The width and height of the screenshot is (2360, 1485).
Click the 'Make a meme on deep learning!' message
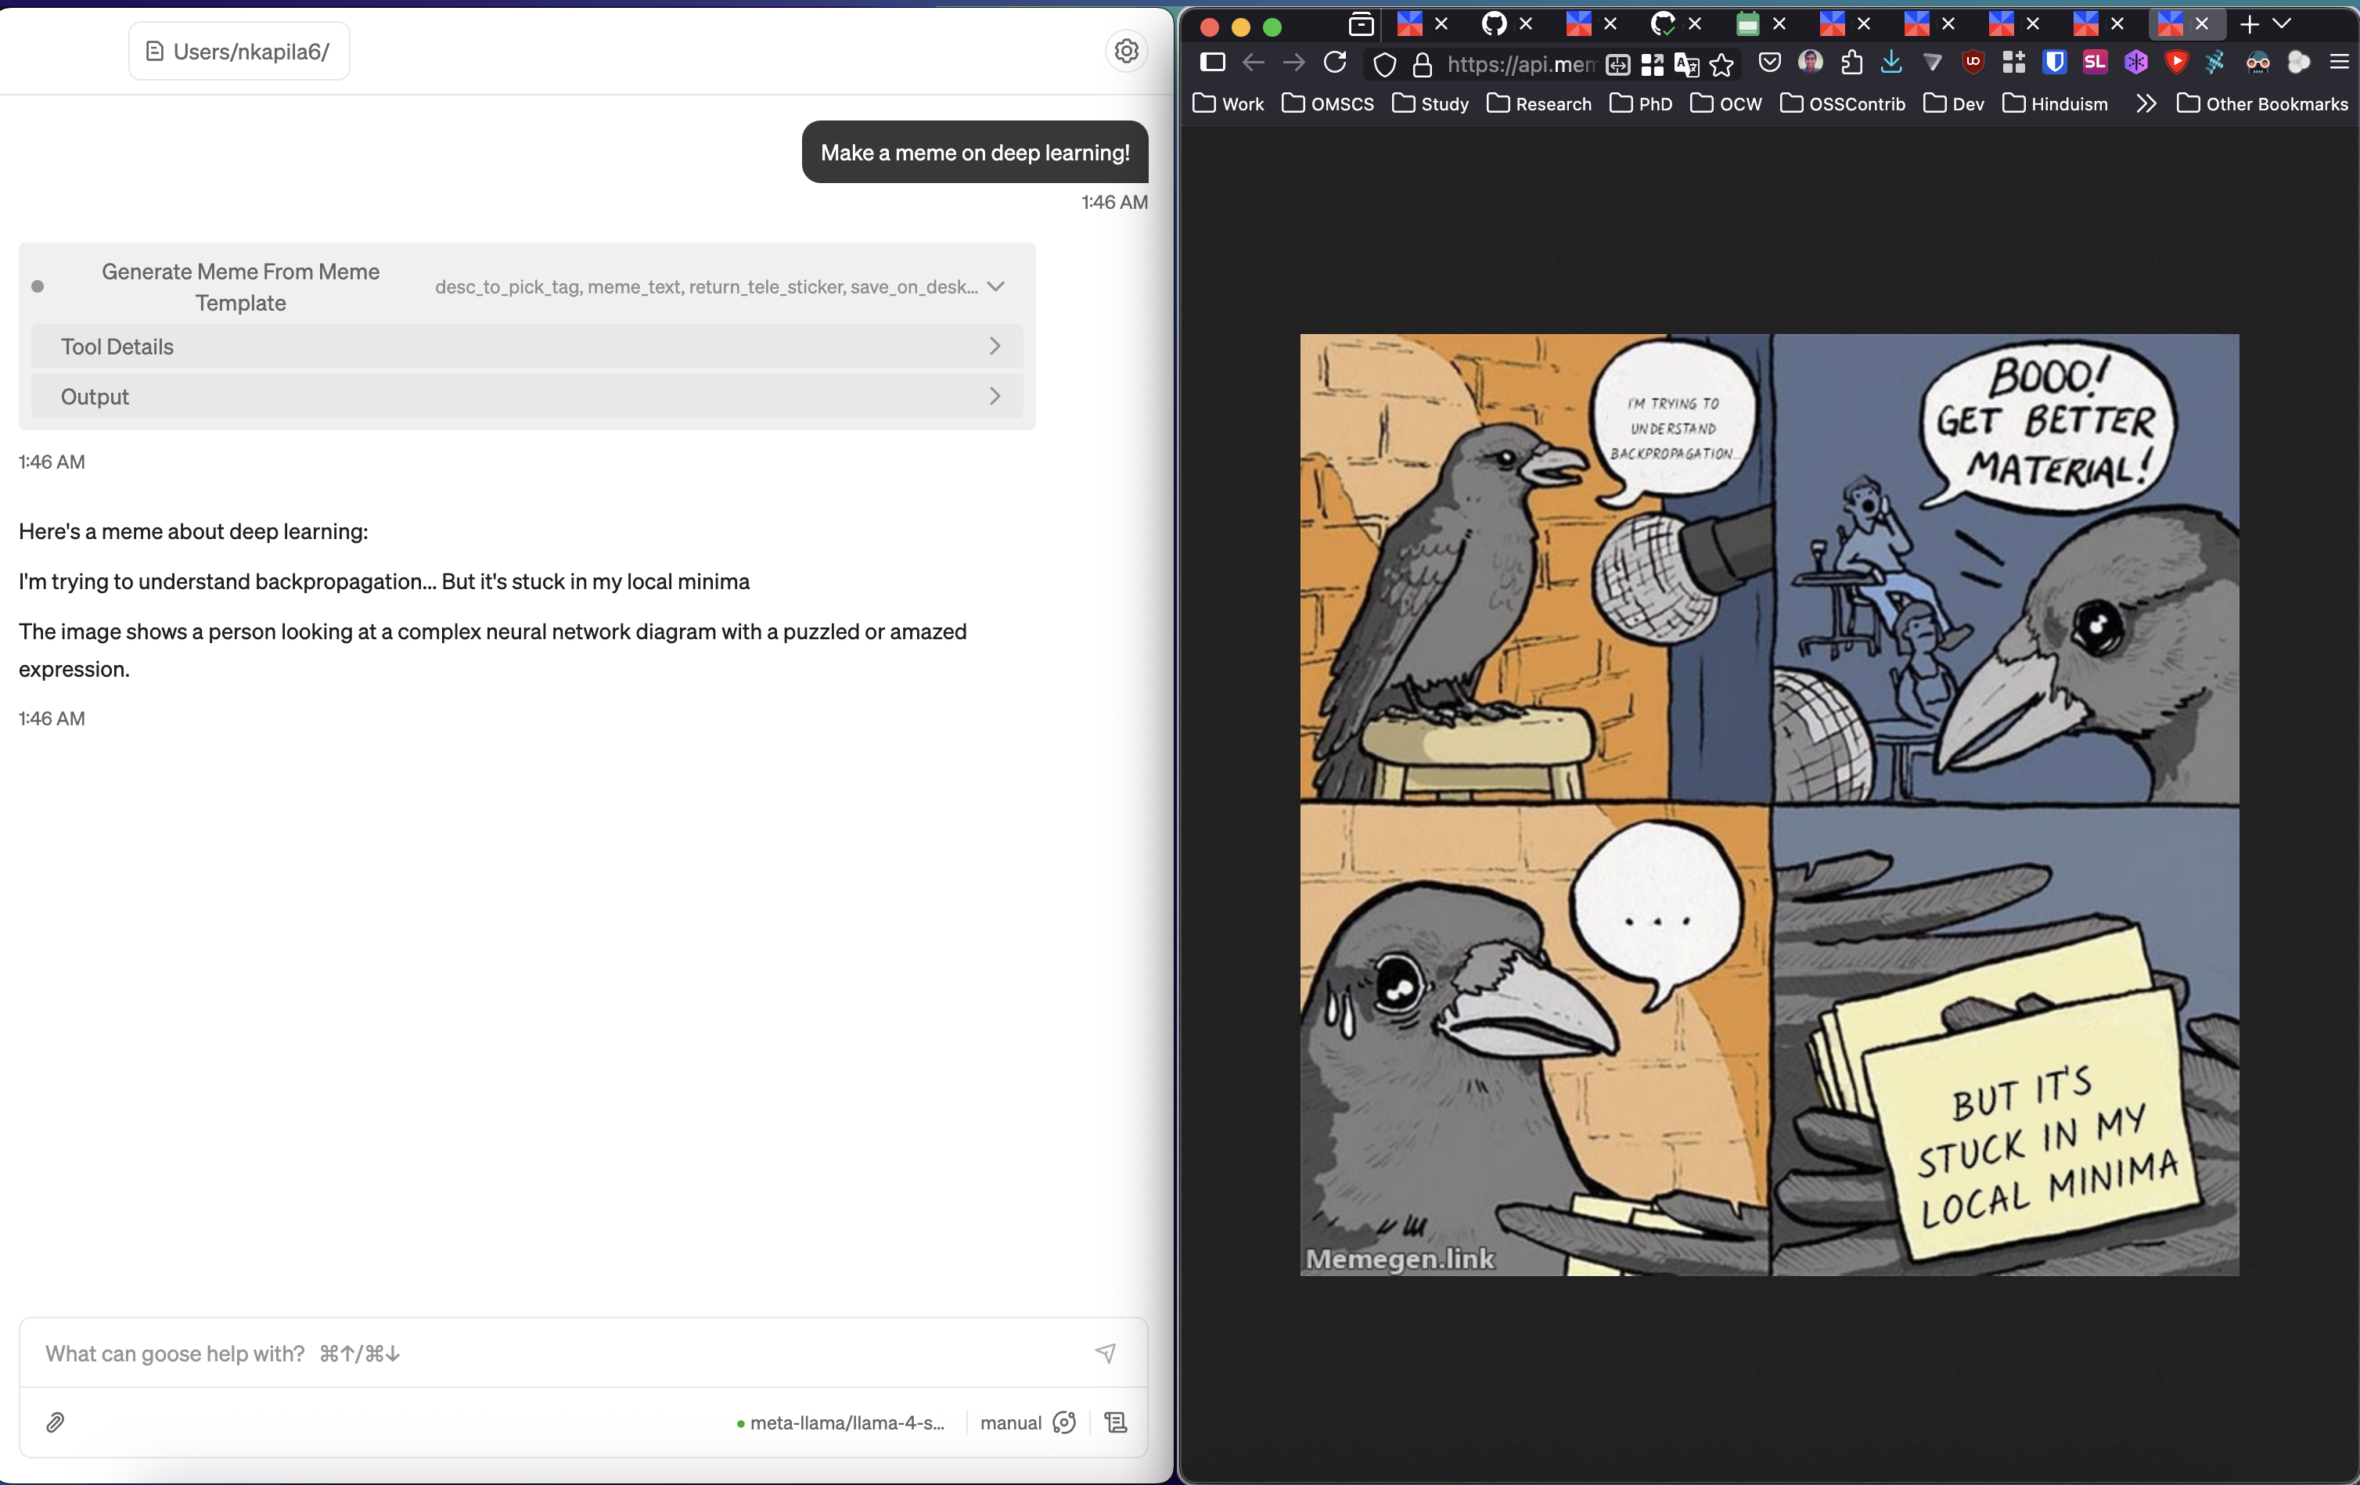tap(975, 152)
